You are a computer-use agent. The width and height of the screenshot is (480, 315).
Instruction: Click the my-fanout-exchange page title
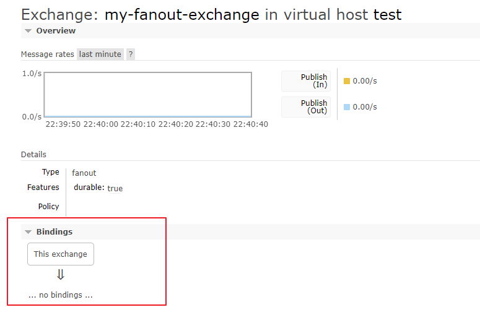click(x=181, y=14)
